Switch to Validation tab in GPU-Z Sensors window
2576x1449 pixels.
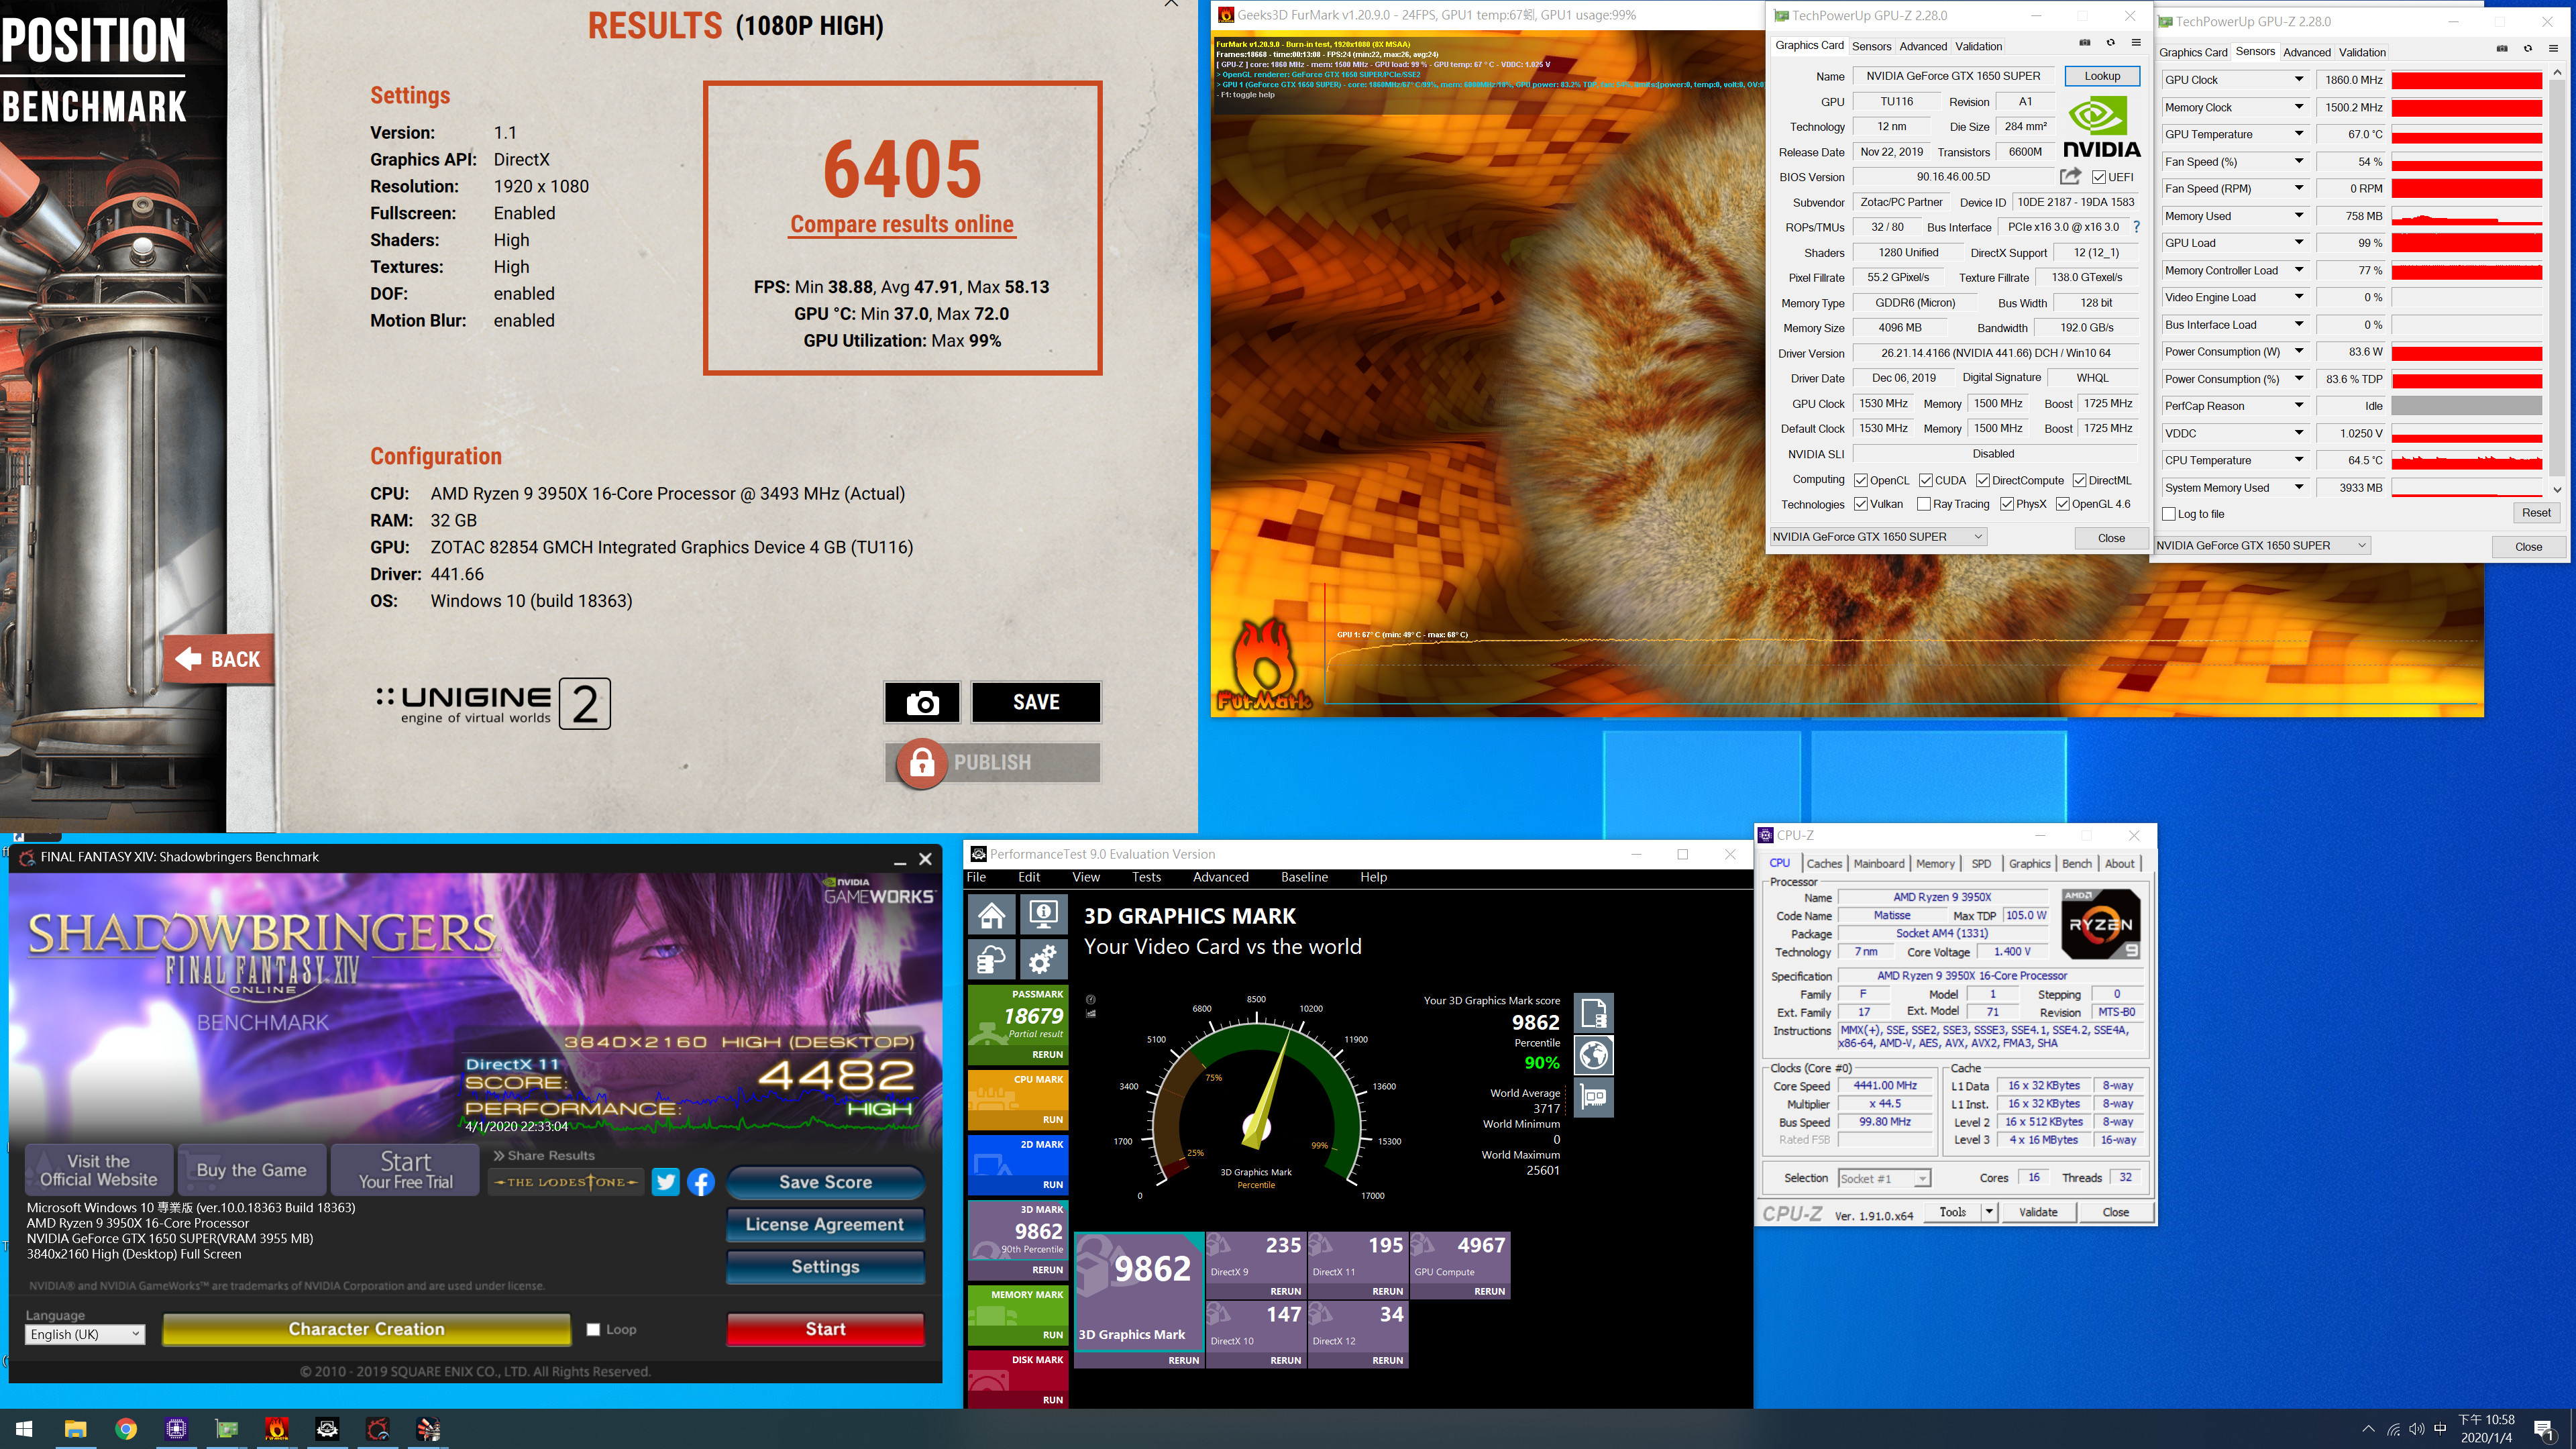2362,52
